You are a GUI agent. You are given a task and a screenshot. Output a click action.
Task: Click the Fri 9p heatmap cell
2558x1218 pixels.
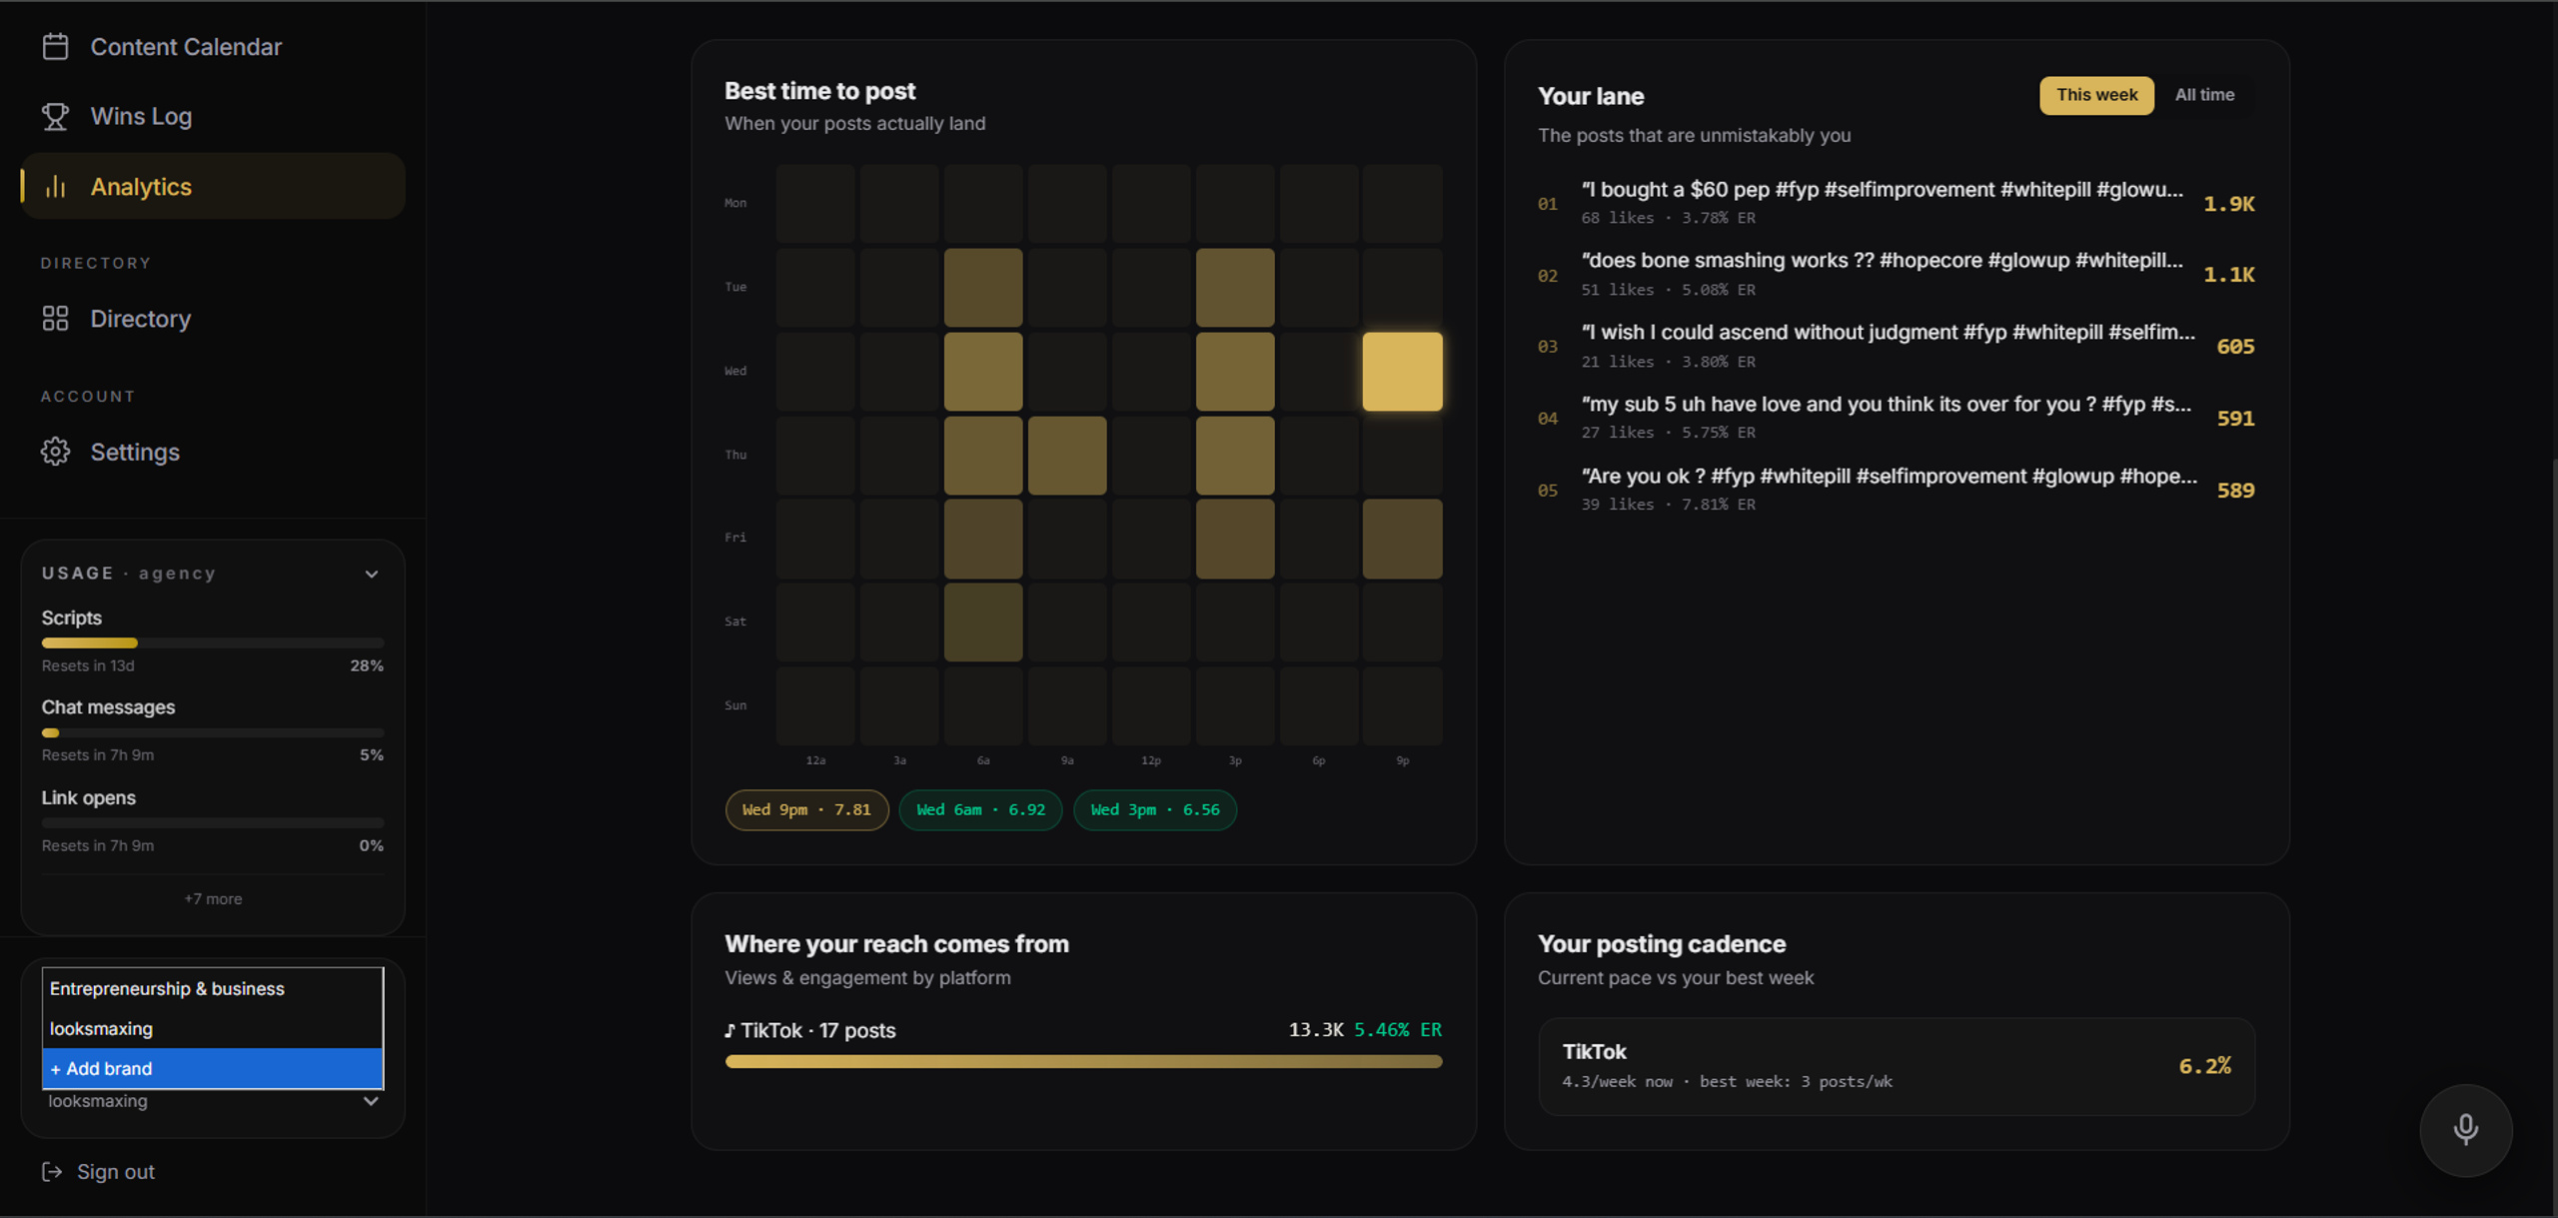click(1402, 539)
